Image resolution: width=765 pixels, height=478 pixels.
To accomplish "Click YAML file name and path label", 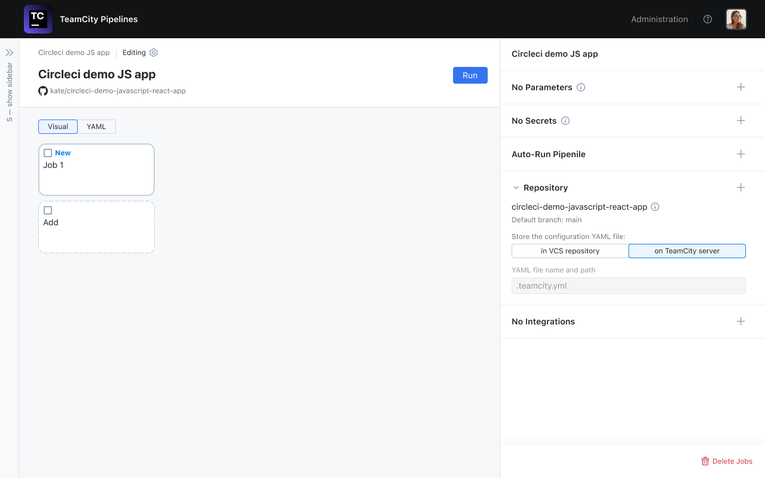I will pos(553,270).
